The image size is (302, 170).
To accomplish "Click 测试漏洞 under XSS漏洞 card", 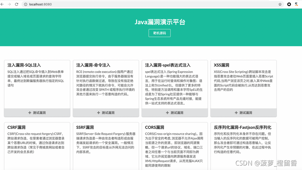I will [243, 113].
